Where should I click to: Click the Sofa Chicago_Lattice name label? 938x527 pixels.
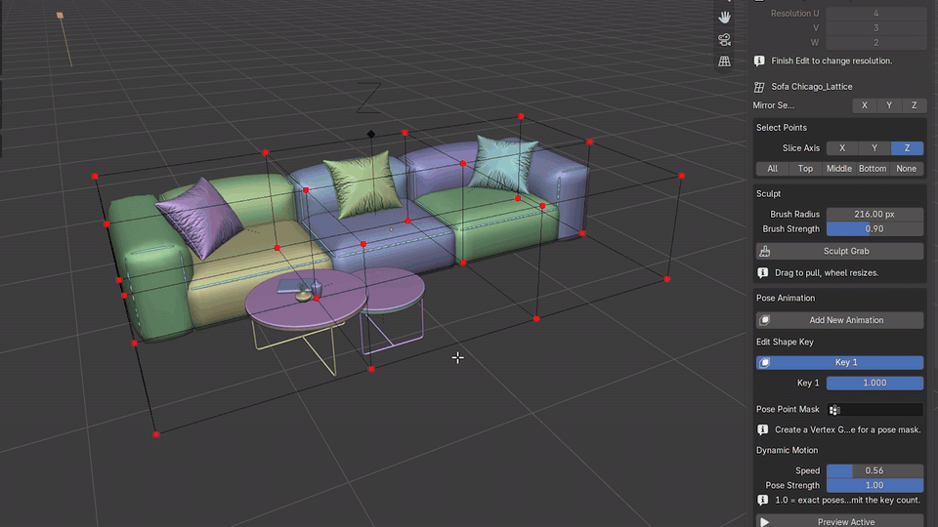(x=812, y=87)
